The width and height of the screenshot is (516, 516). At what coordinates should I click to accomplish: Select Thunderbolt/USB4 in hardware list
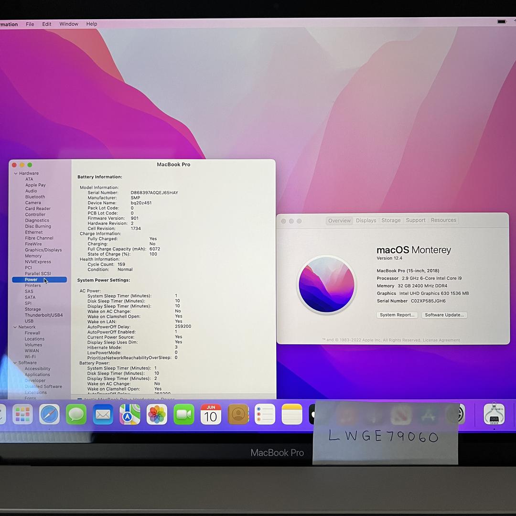point(43,315)
